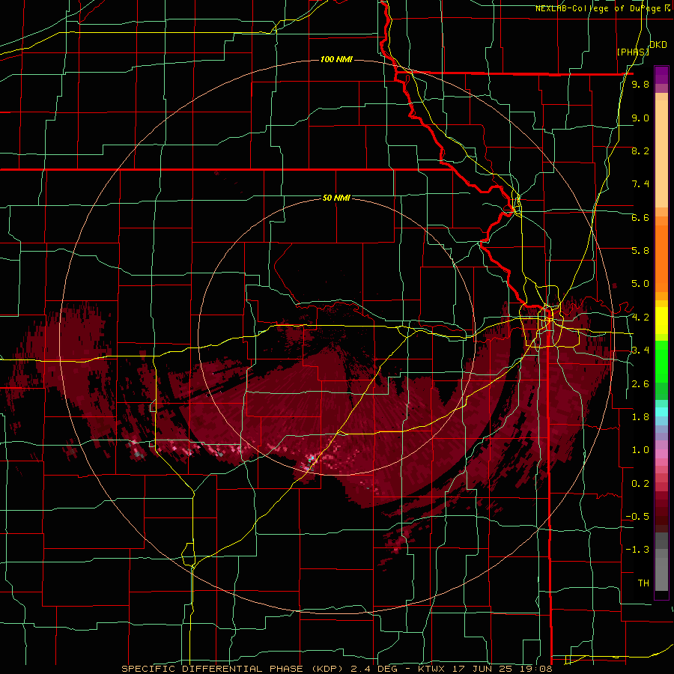Click the 0.2 color scale value
674x674 pixels.
640,484
